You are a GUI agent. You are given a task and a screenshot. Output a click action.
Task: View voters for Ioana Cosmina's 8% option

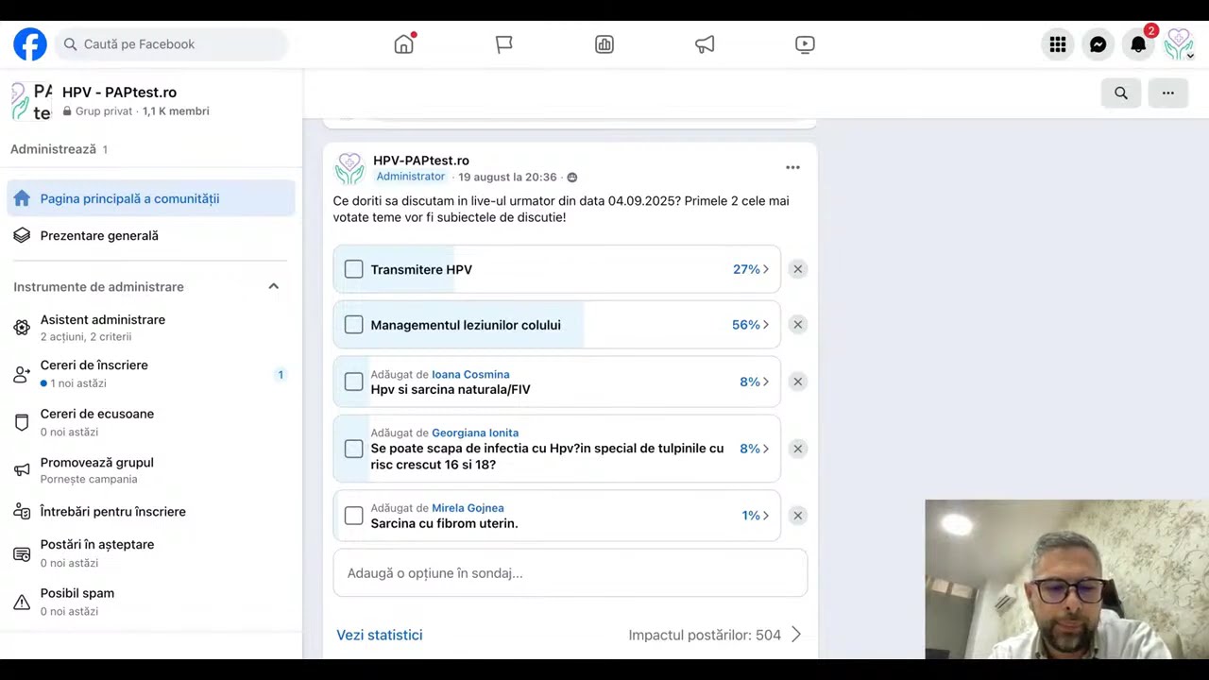pos(755,382)
